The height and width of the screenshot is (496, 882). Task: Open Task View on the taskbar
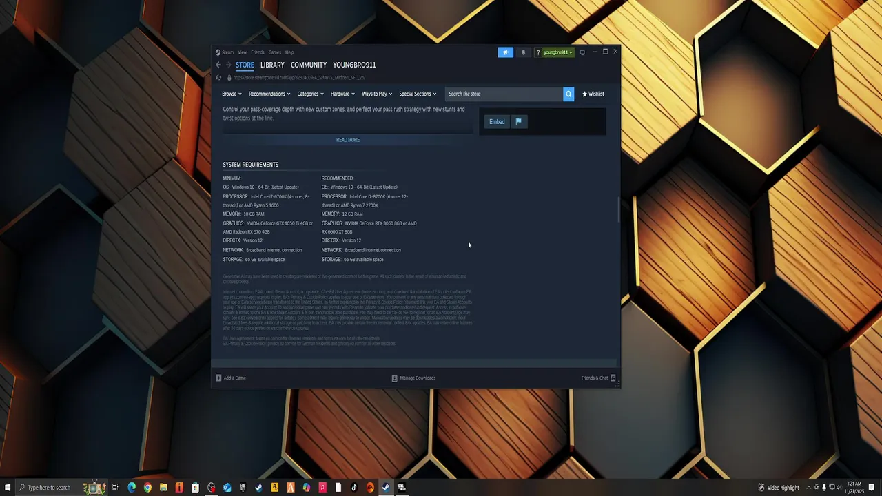click(115, 488)
